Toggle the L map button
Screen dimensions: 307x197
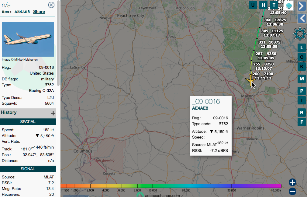pyautogui.click(x=302, y=48)
